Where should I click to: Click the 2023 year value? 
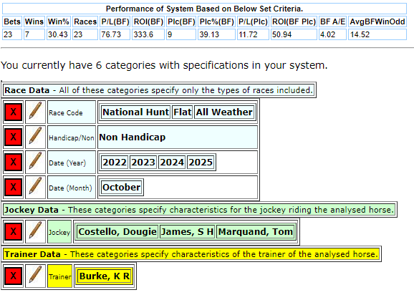[143, 163]
